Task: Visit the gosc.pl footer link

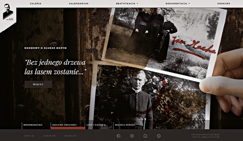Action: pos(29,136)
